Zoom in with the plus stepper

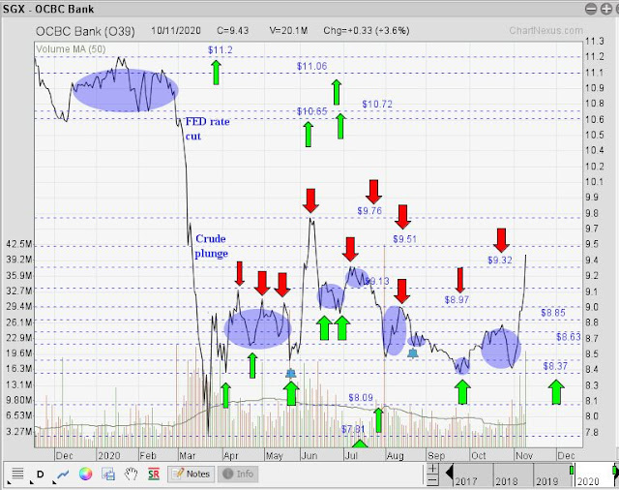[432, 468]
